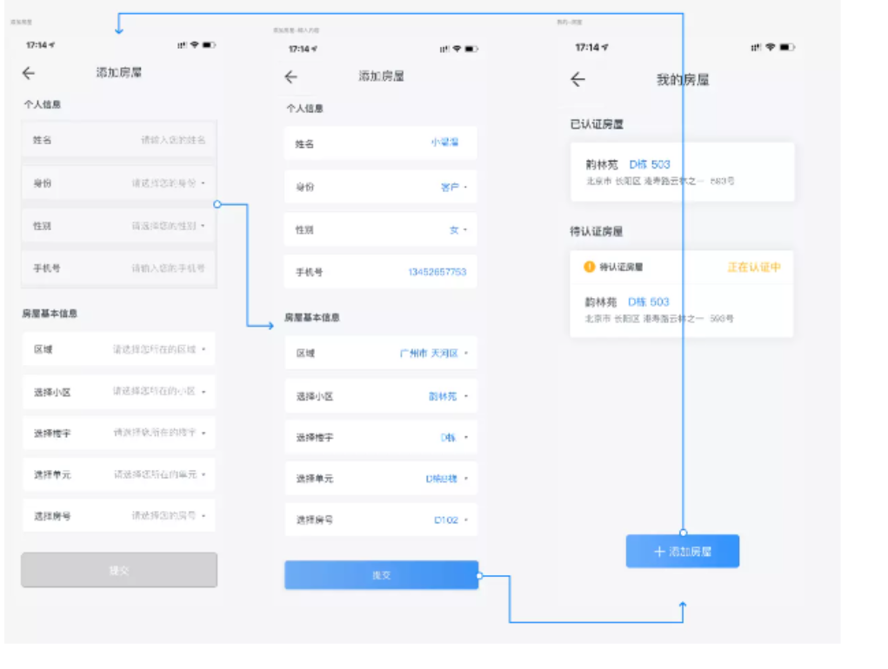Tap back arrow on the empty 添加房屋 form

(29, 74)
